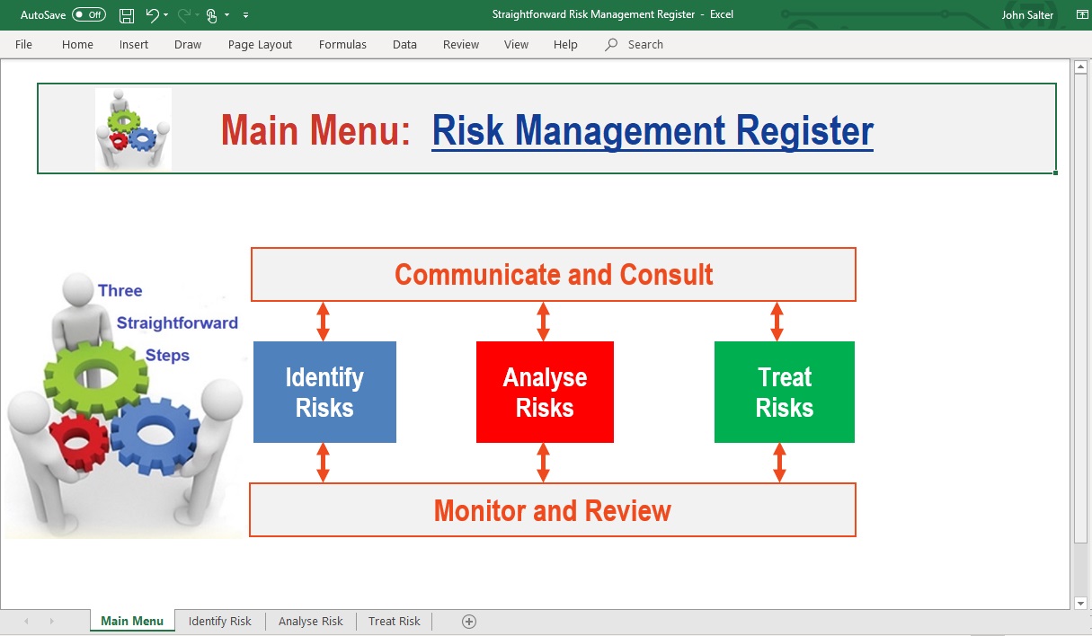Select the View ribbon tab

pyautogui.click(x=516, y=44)
